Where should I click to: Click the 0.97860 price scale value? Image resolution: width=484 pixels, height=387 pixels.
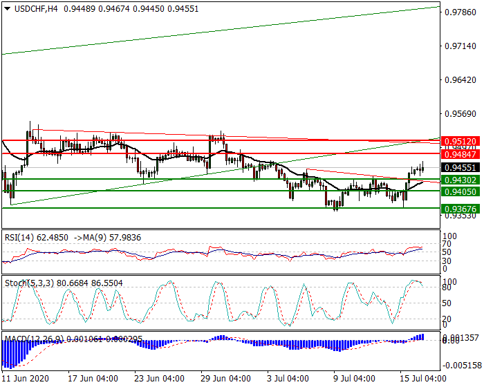pyautogui.click(x=460, y=12)
